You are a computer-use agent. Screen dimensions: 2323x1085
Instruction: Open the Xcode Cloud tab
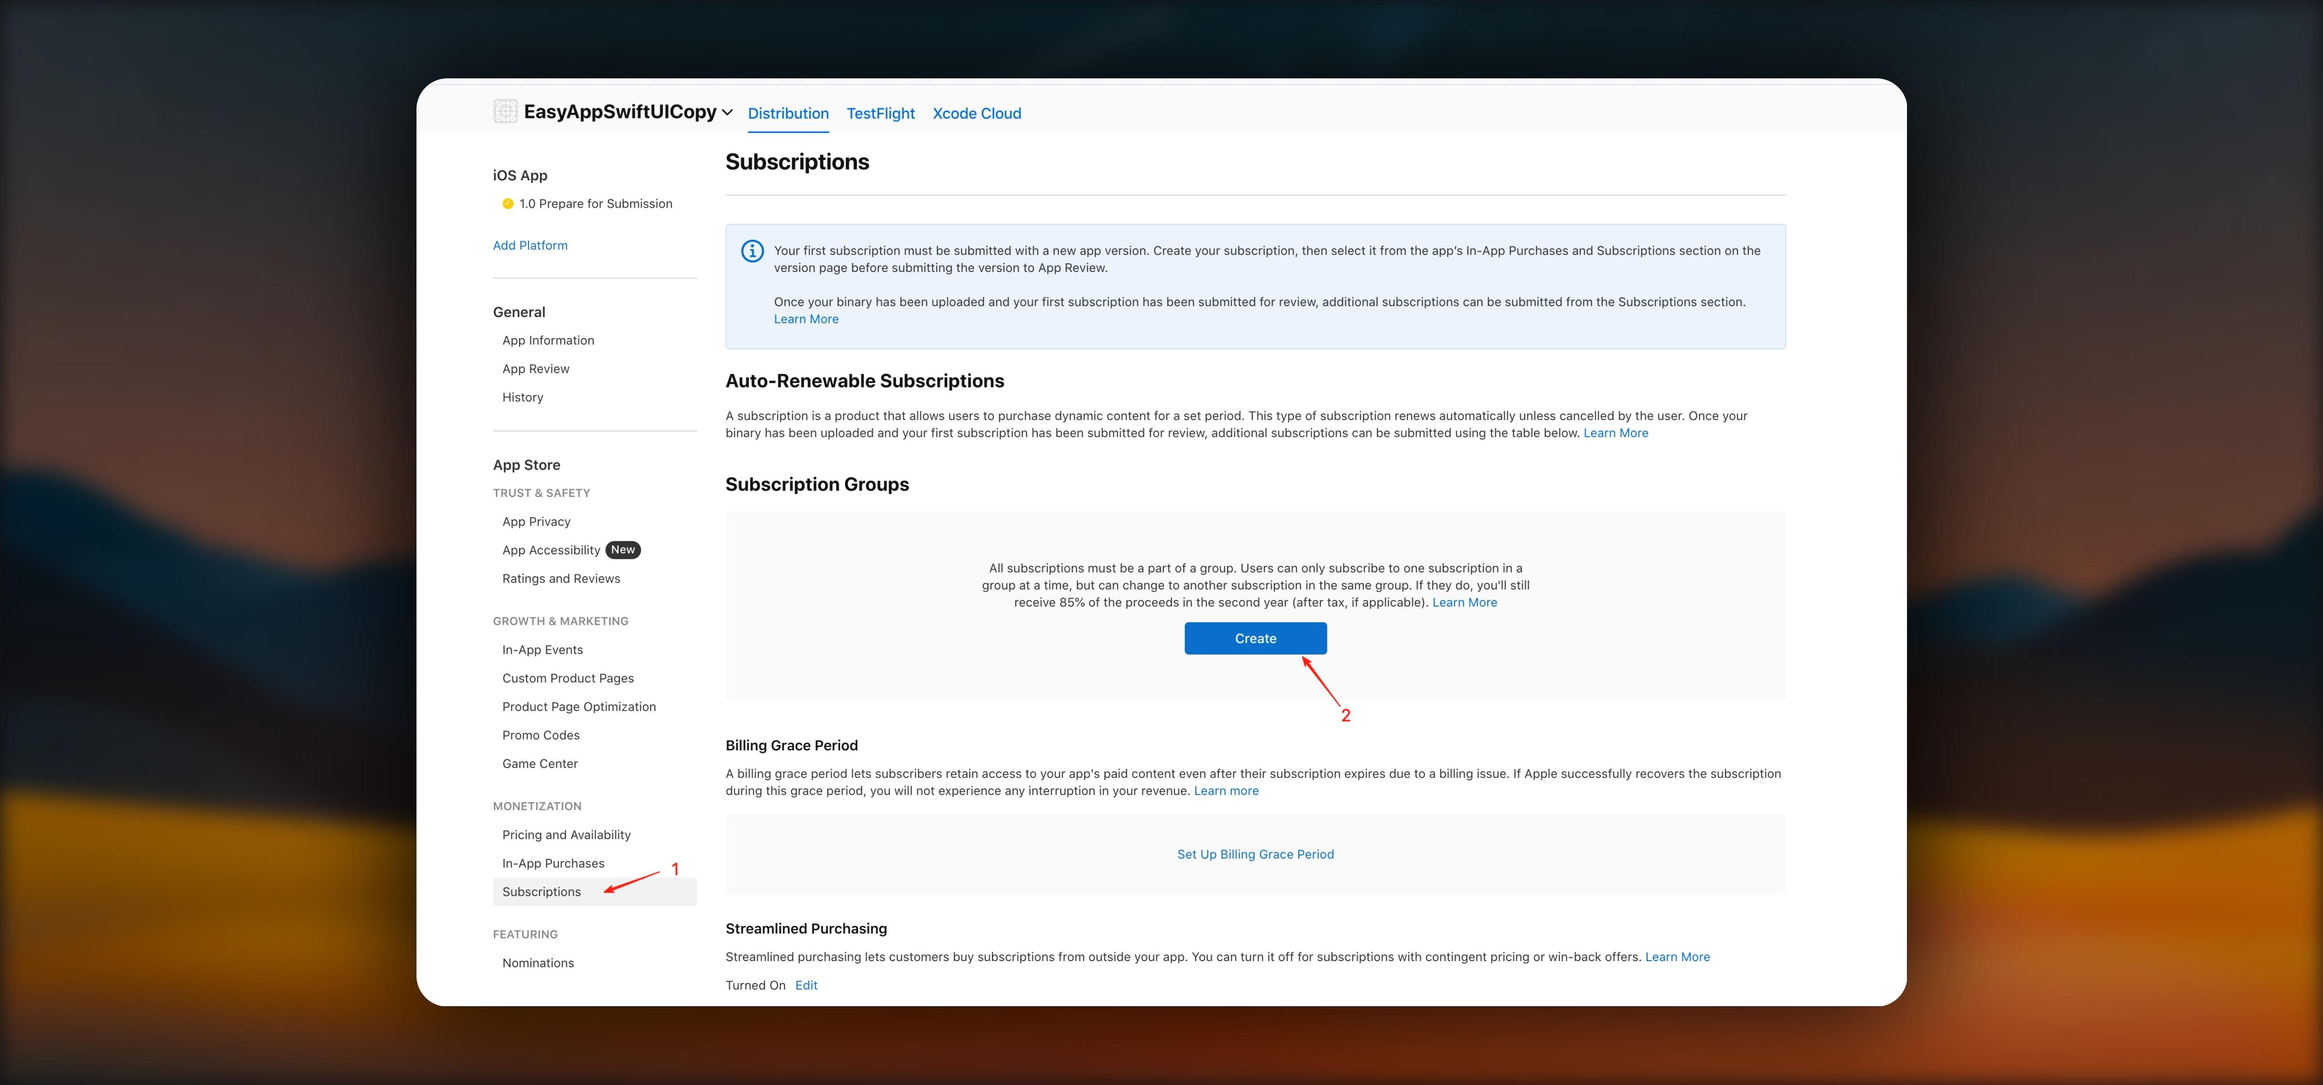[x=976, y=113]
